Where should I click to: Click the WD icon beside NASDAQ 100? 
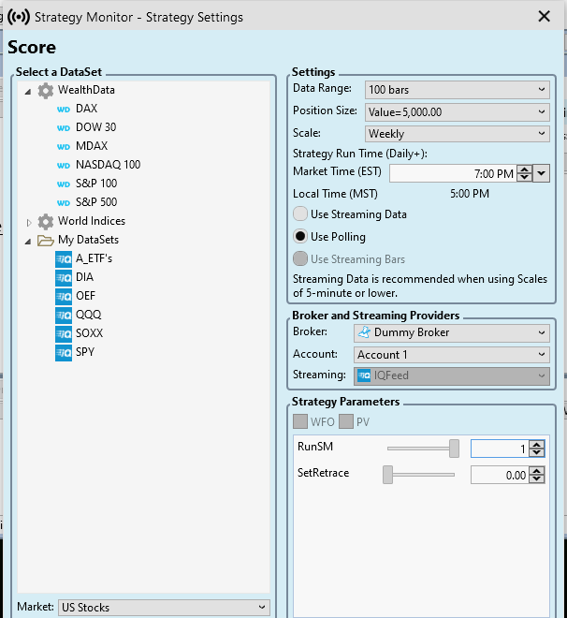tap(64, 166)
